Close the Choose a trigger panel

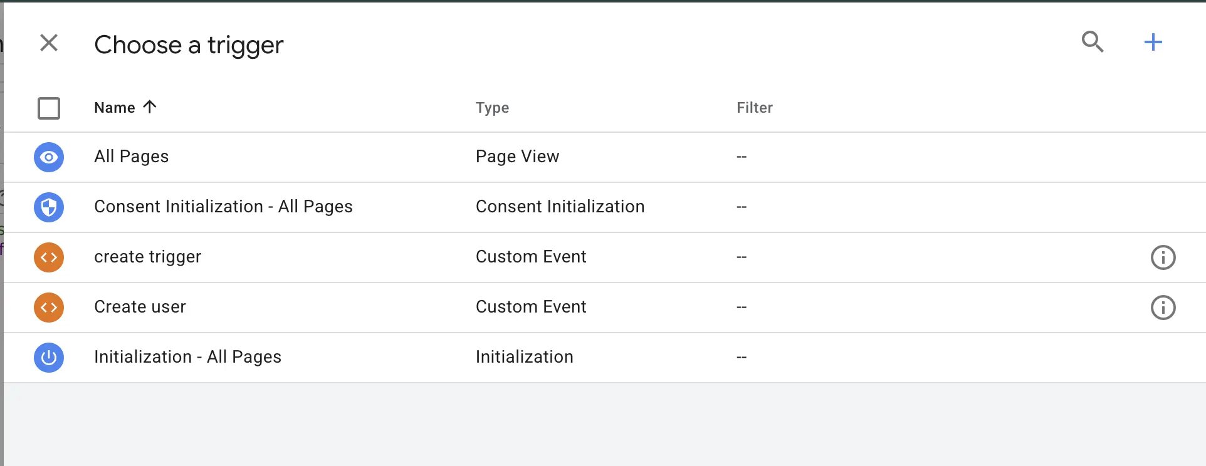point(49,43)
